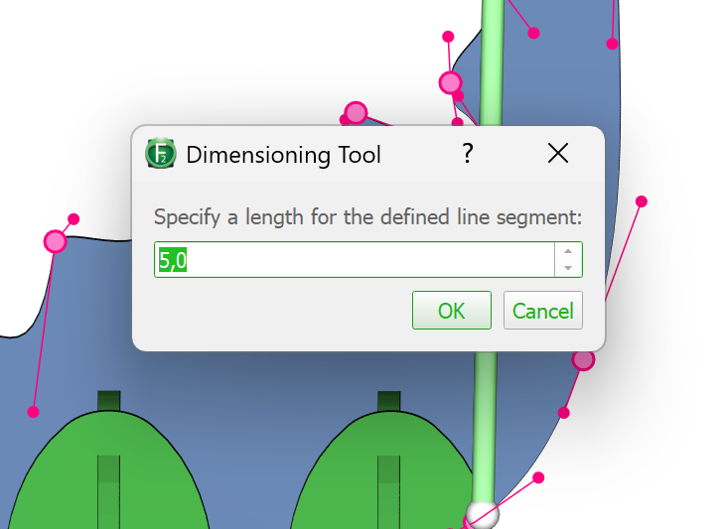Image resolution: width=725 pixels, height=529 pixels.
Task: Select the dimmed large pink point right of Cancel
Action: (x=584, y=359)
